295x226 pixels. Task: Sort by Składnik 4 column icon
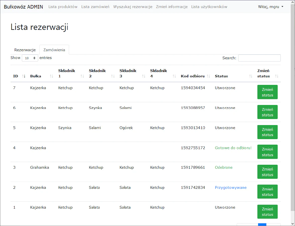coord(174,76)
